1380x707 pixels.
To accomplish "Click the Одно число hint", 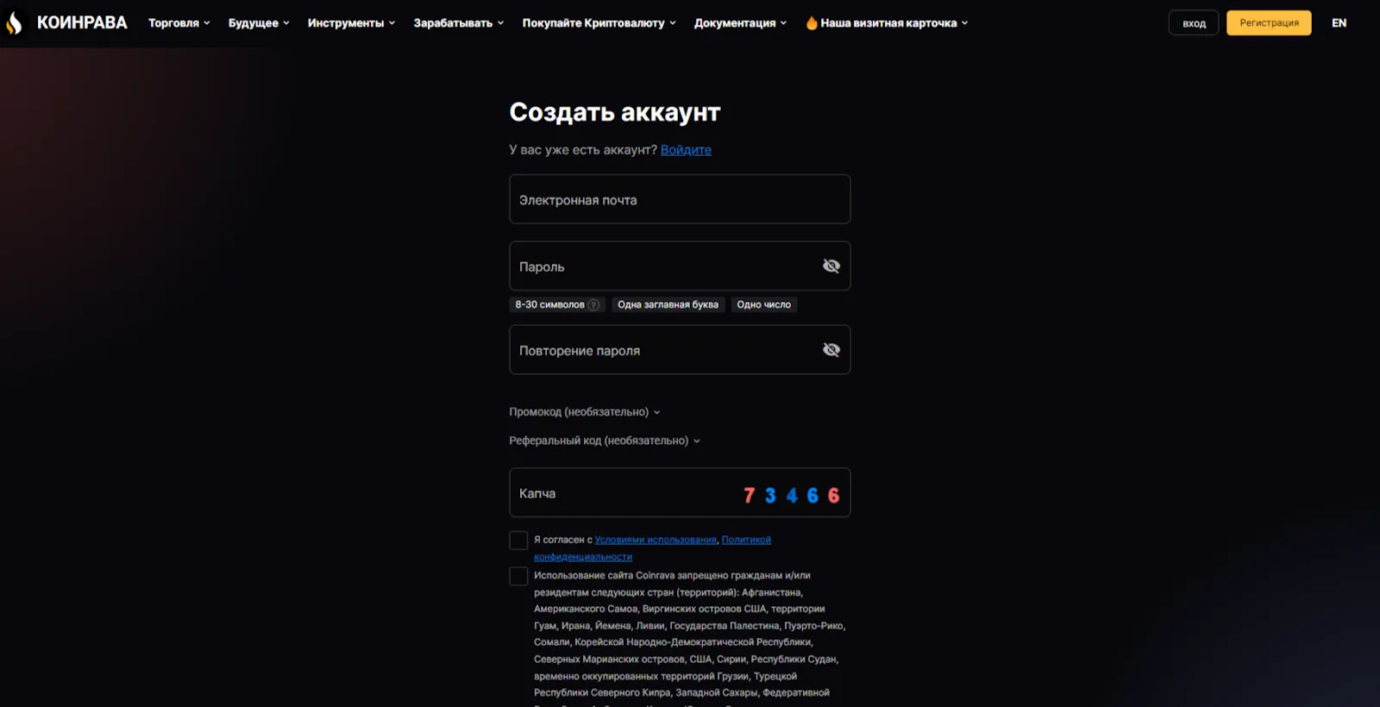I will tap(763, 304).
